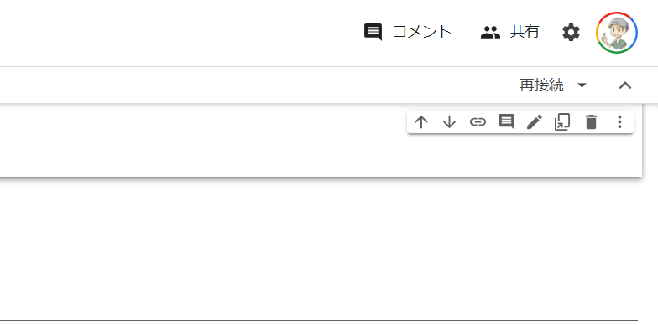Image resolution: width=658 pixels, height=325 pixels.
Task: Open notebook settings gear icon
Action: 571,32
